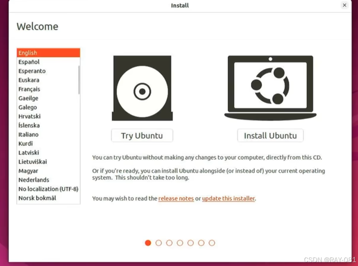The height and width of the screenshot is (266, 358).
Task: Select Français as the language
Action: [x=29, y=89]
